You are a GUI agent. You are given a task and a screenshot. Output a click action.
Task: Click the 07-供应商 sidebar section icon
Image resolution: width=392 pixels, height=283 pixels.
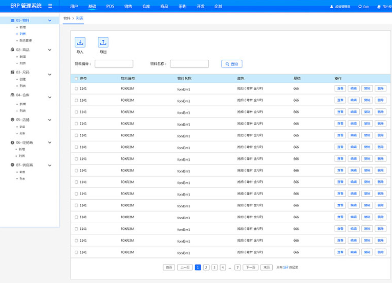12,164
